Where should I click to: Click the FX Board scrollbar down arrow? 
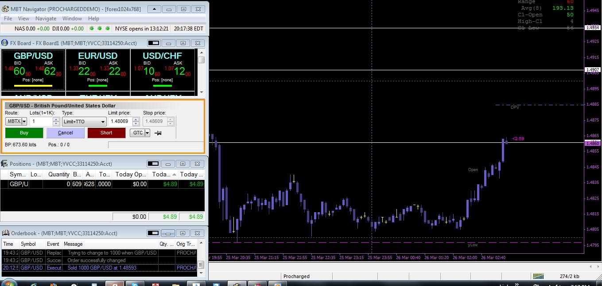(x=201, y=92)
